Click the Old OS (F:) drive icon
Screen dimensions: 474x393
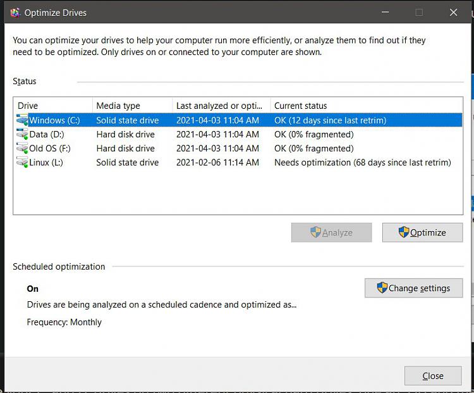pyautogui.click(x=22, y=148)
